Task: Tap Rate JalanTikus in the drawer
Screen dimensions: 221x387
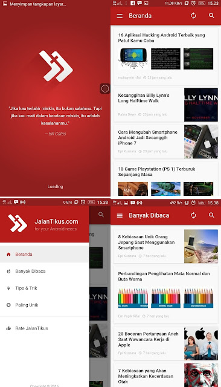Action: 44,328
